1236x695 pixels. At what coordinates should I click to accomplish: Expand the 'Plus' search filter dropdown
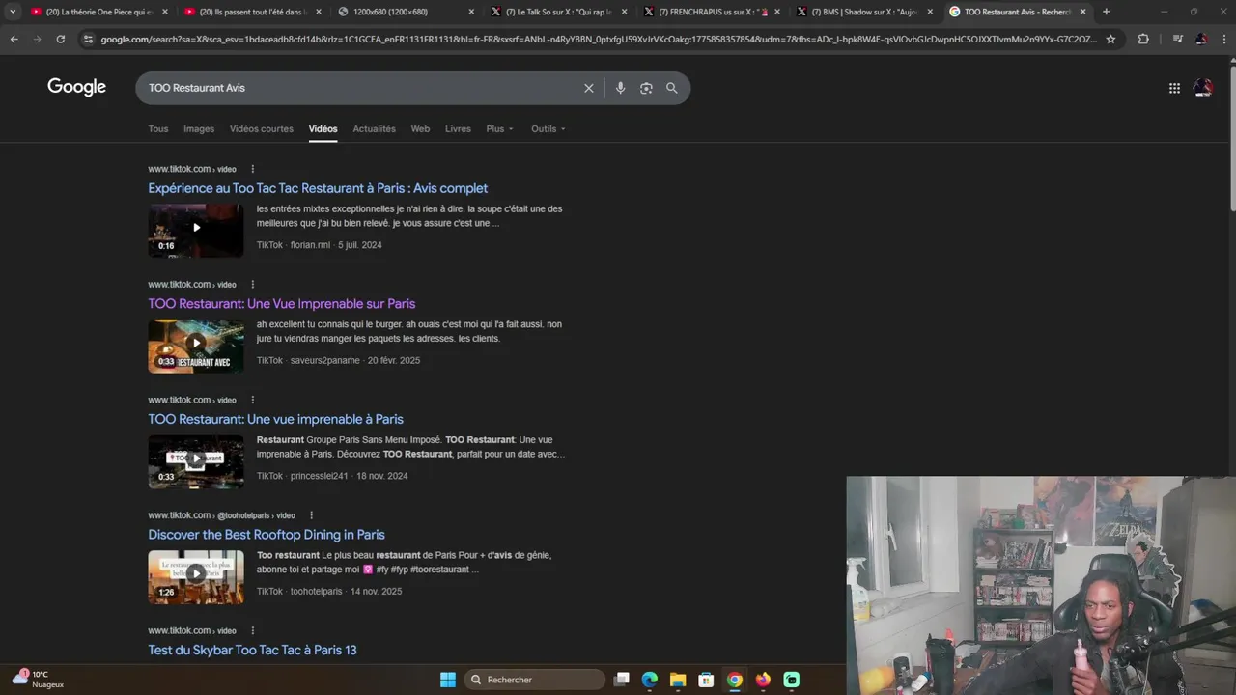coord(500,129)
